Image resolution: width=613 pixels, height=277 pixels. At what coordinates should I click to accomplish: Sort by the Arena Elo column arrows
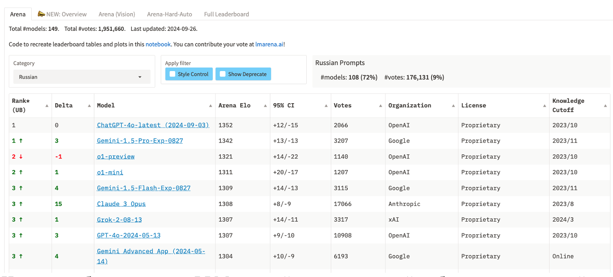point(265,106)
